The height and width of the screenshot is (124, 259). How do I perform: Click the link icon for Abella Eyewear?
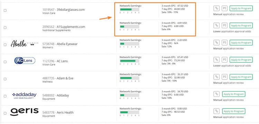point(217,43)
